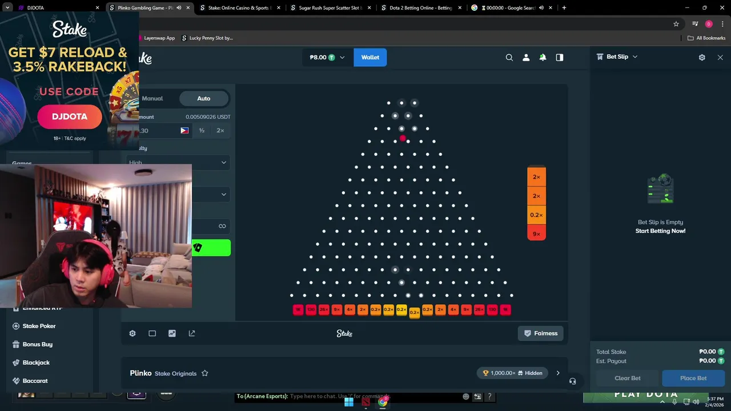Mute the Plinko tab audio icon
Screen dimensions: 731x411
(179, 8)
